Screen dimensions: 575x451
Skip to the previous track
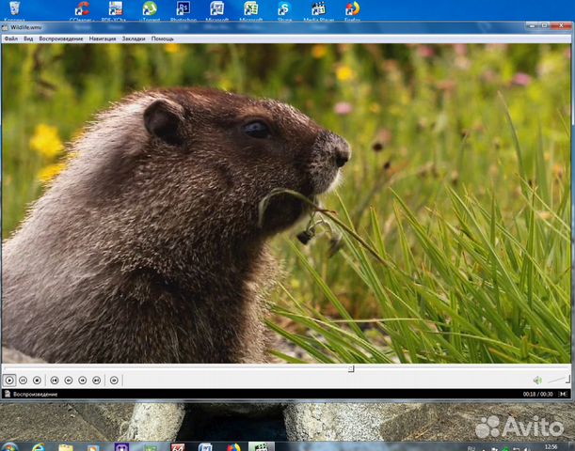pos(55,381)
